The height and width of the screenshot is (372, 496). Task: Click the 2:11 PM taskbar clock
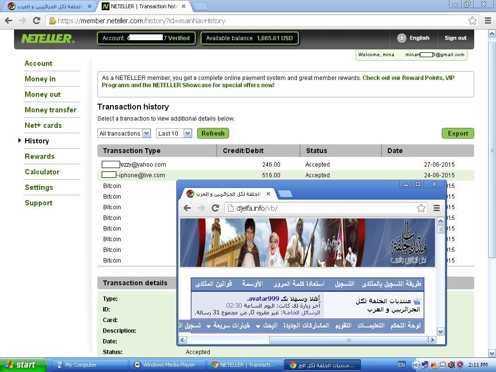tap(478, 365)
